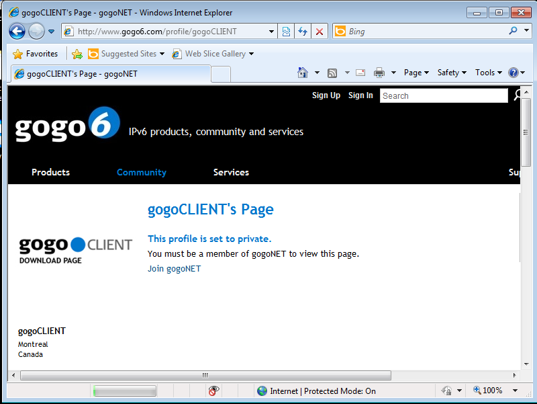Click the vertical scrollbar thumb
Viewport: 537px width, 404px height.
(526, 132)
